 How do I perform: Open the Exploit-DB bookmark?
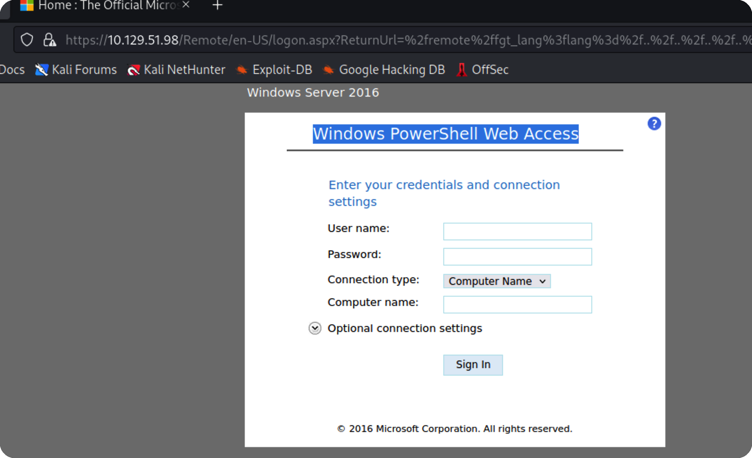(274, 69)
